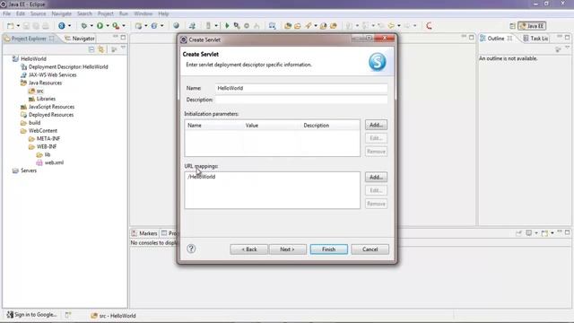Screen dimensions: 574x323
Task: Open the Navigate menu
Action: (x=62, y=13)
